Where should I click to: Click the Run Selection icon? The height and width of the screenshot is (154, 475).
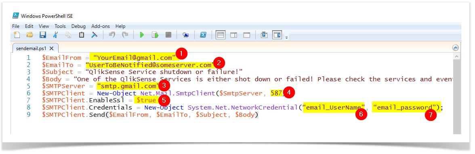coord(155,35)
